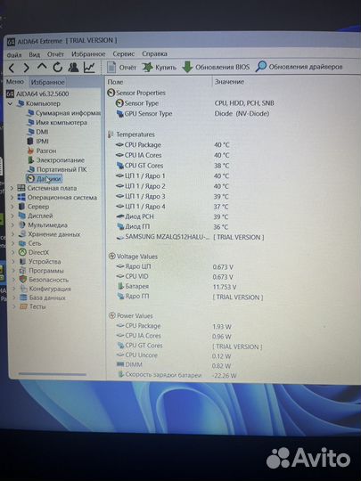Open the graph chart toolbar icon
Screen dimensions: 361x481
tap(89, 67)
